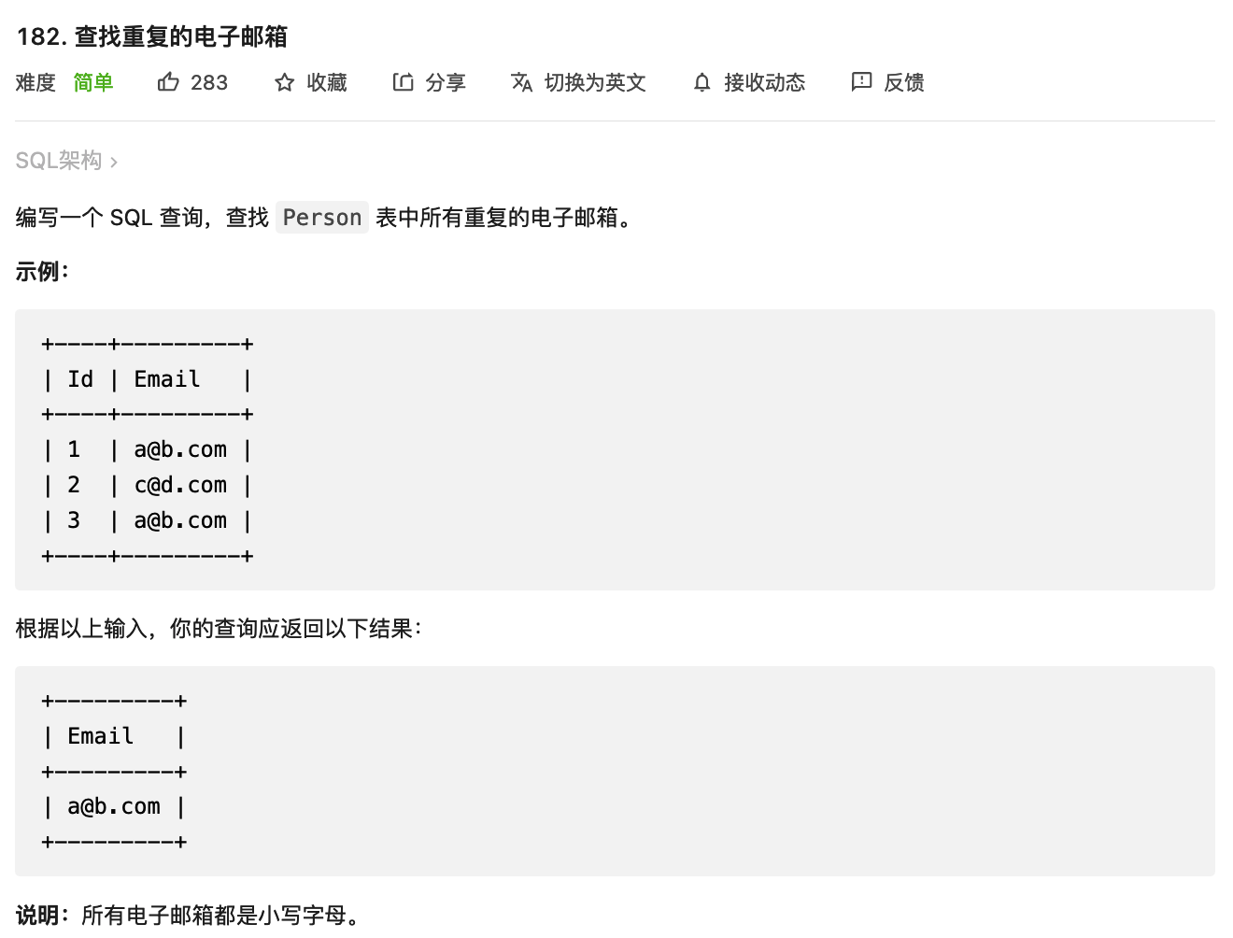
Task: Click the 283 likes count
Action: click(209, 83)
